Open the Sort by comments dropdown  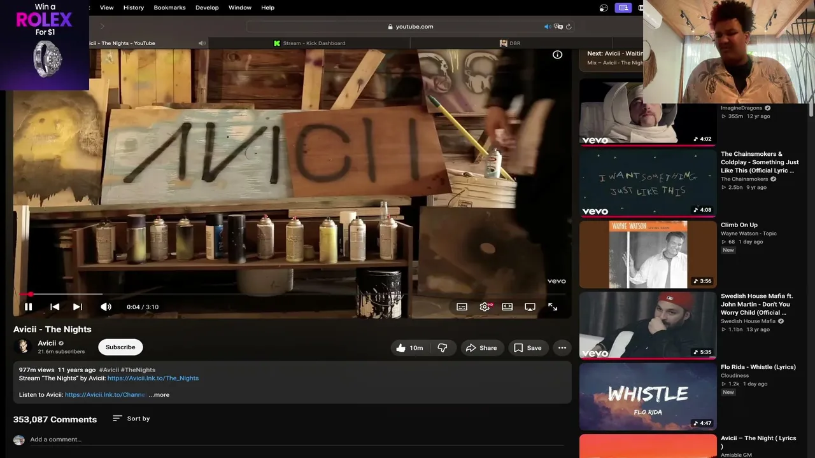coord(131,419)
